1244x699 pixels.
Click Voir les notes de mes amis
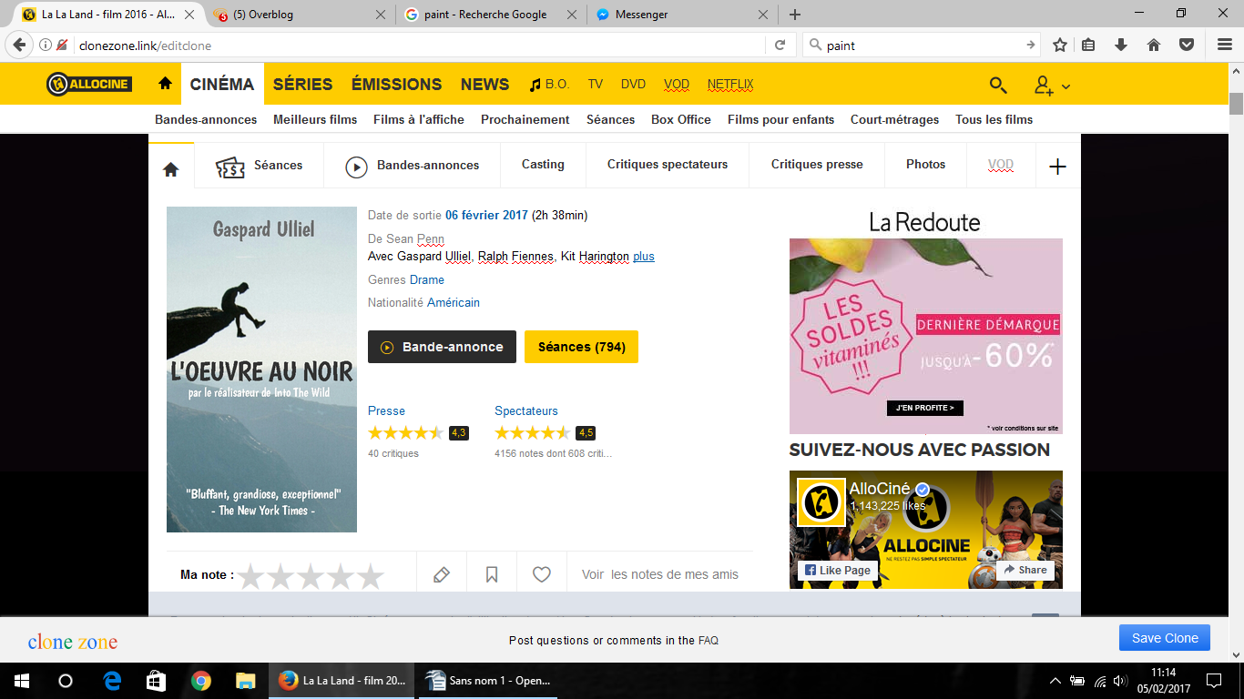click(660, 574)
